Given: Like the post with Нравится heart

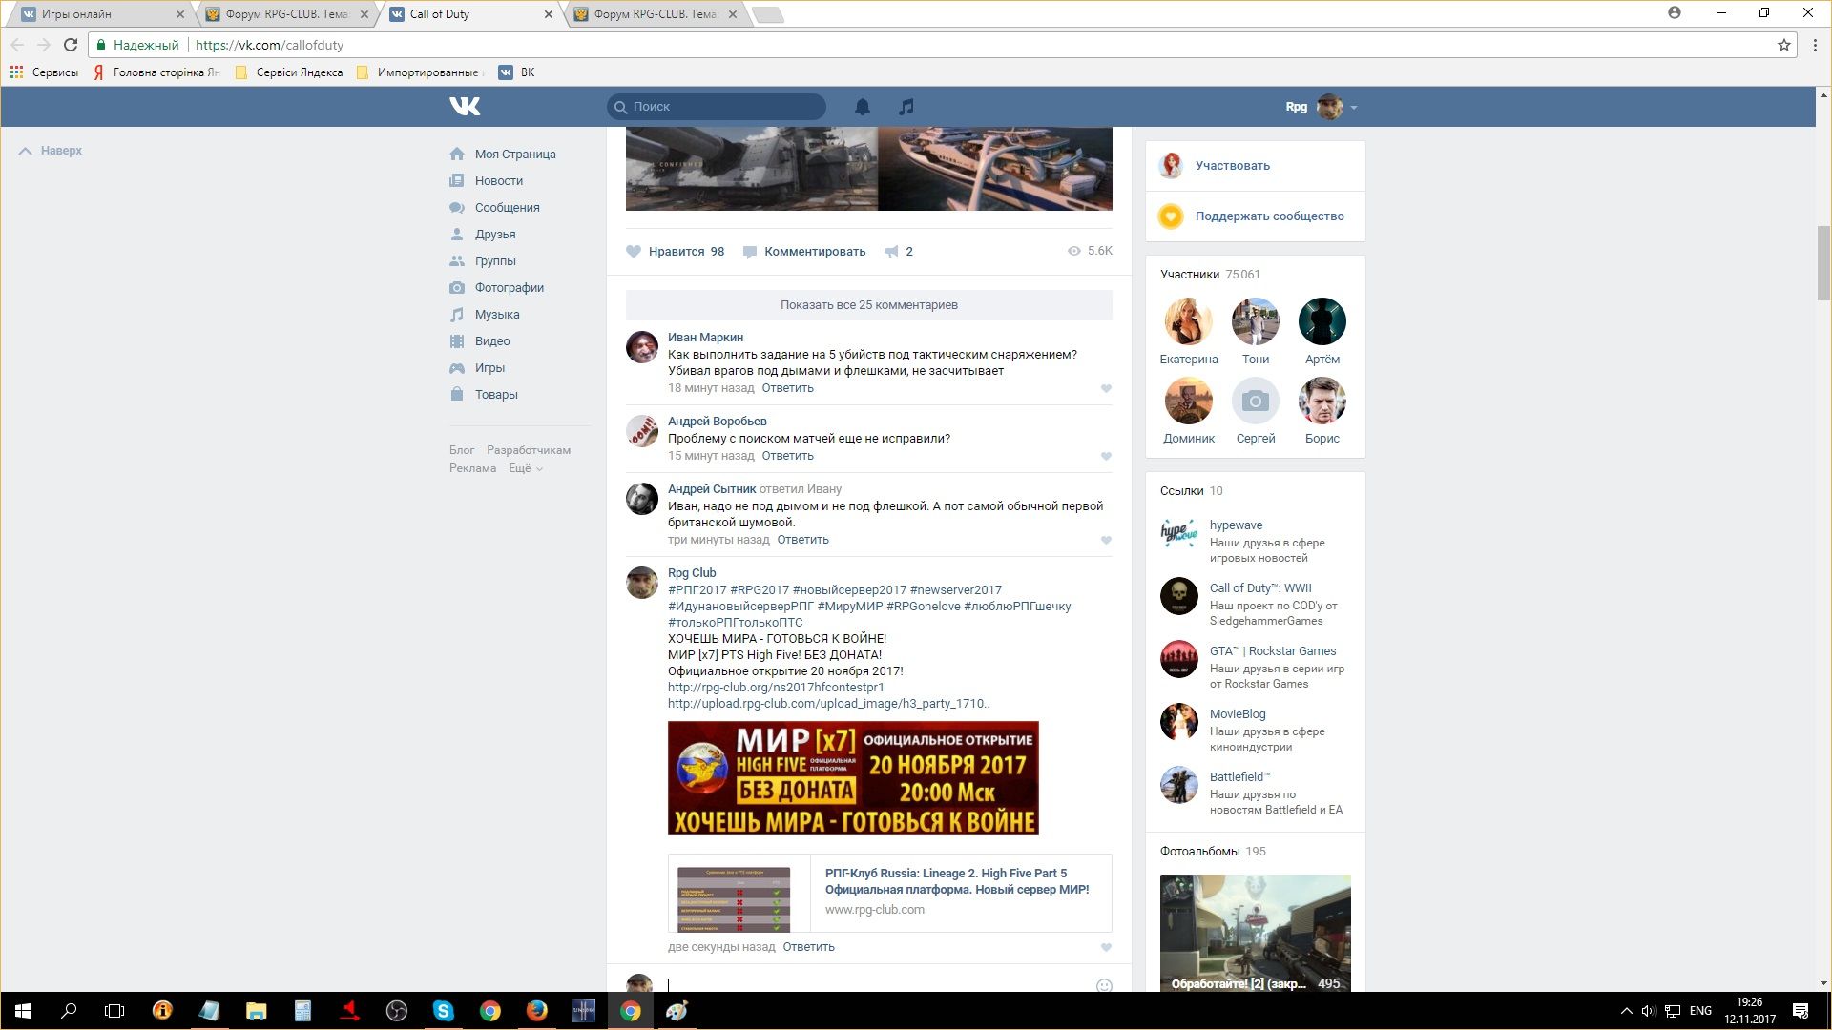Looking at the screenshot, I should pyautogui.click(x=634, y=252).
